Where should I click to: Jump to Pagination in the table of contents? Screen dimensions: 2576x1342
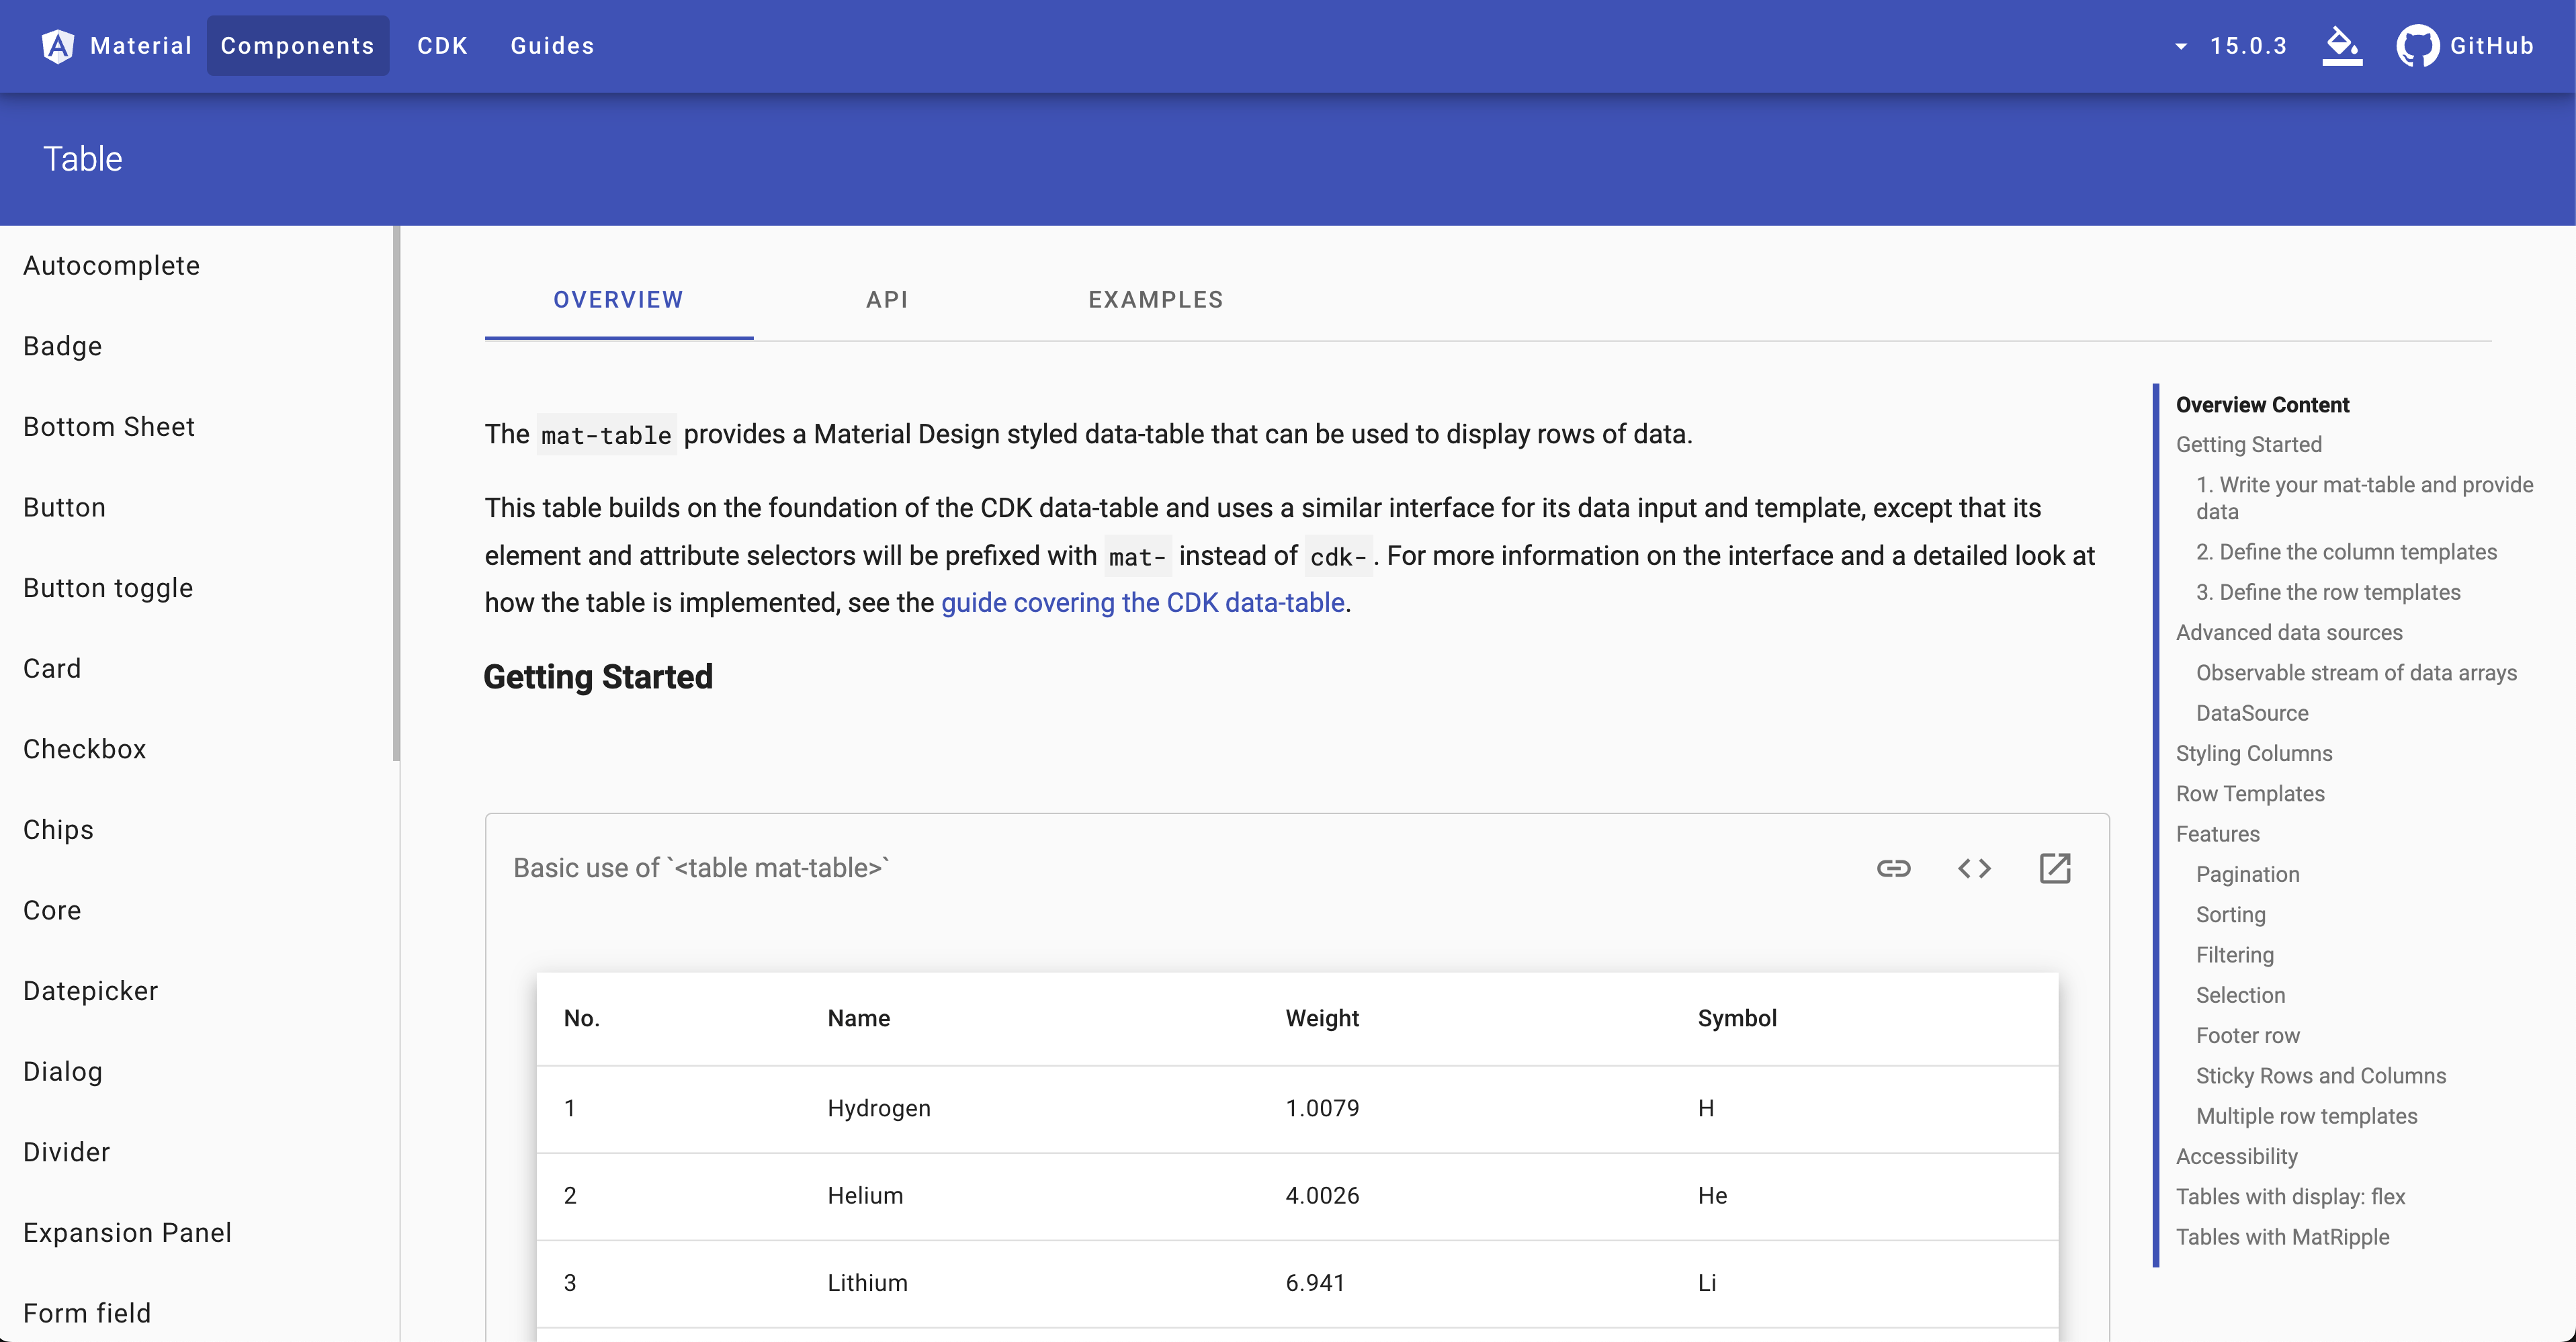[x=2247, y=875]
